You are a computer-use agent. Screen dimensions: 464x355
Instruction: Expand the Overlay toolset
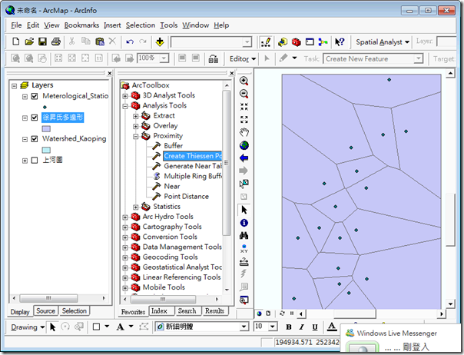point(135,127)
